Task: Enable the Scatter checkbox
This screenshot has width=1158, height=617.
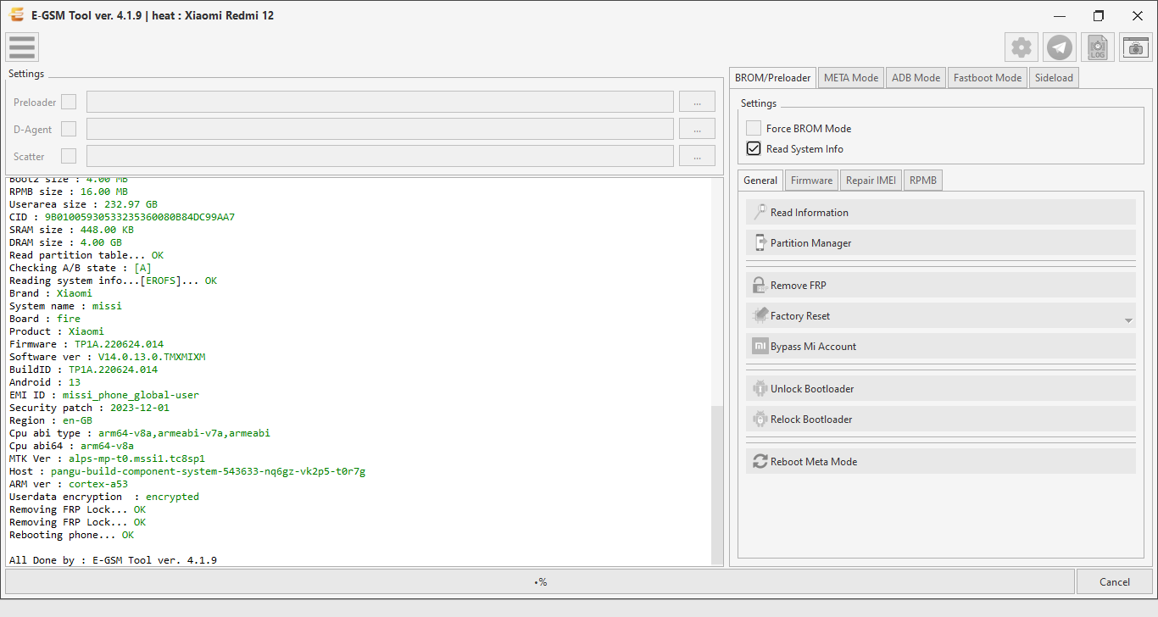Action: tap(69, 156)
